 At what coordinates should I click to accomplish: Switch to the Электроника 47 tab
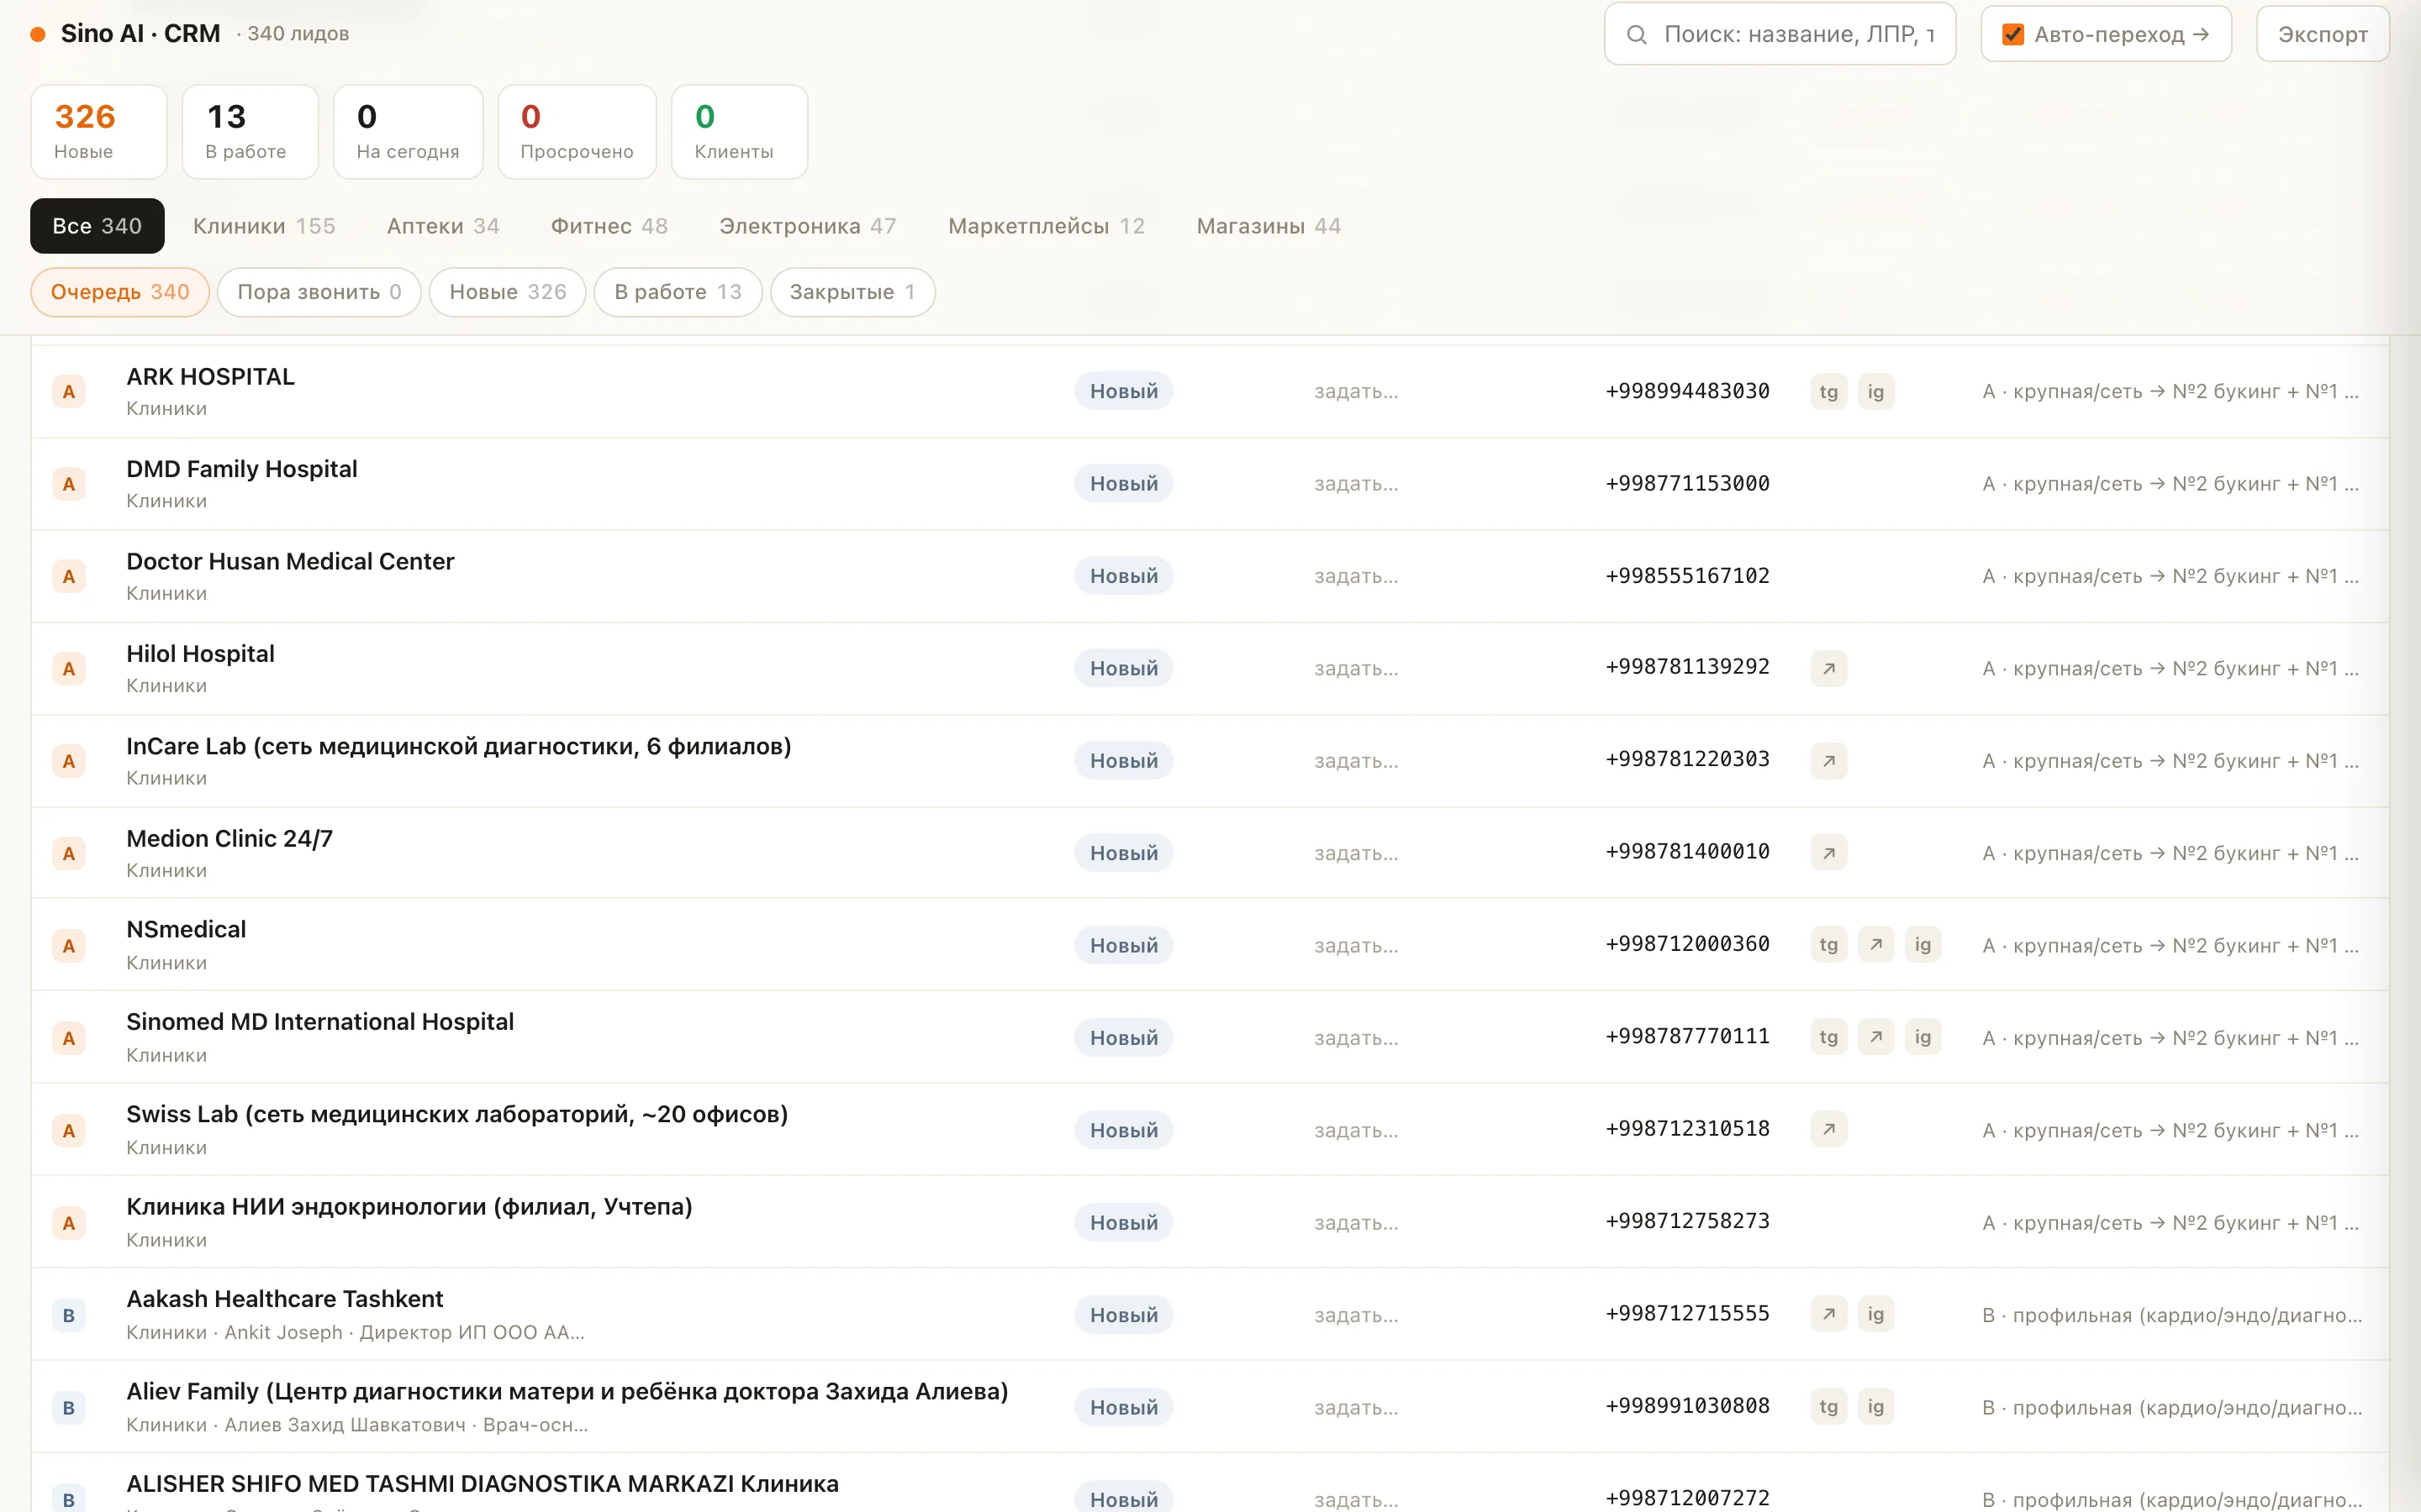click(x=807, y=226)
